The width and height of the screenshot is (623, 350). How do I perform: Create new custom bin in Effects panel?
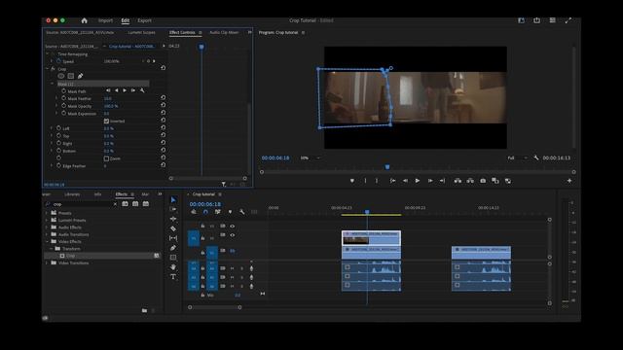144,310
